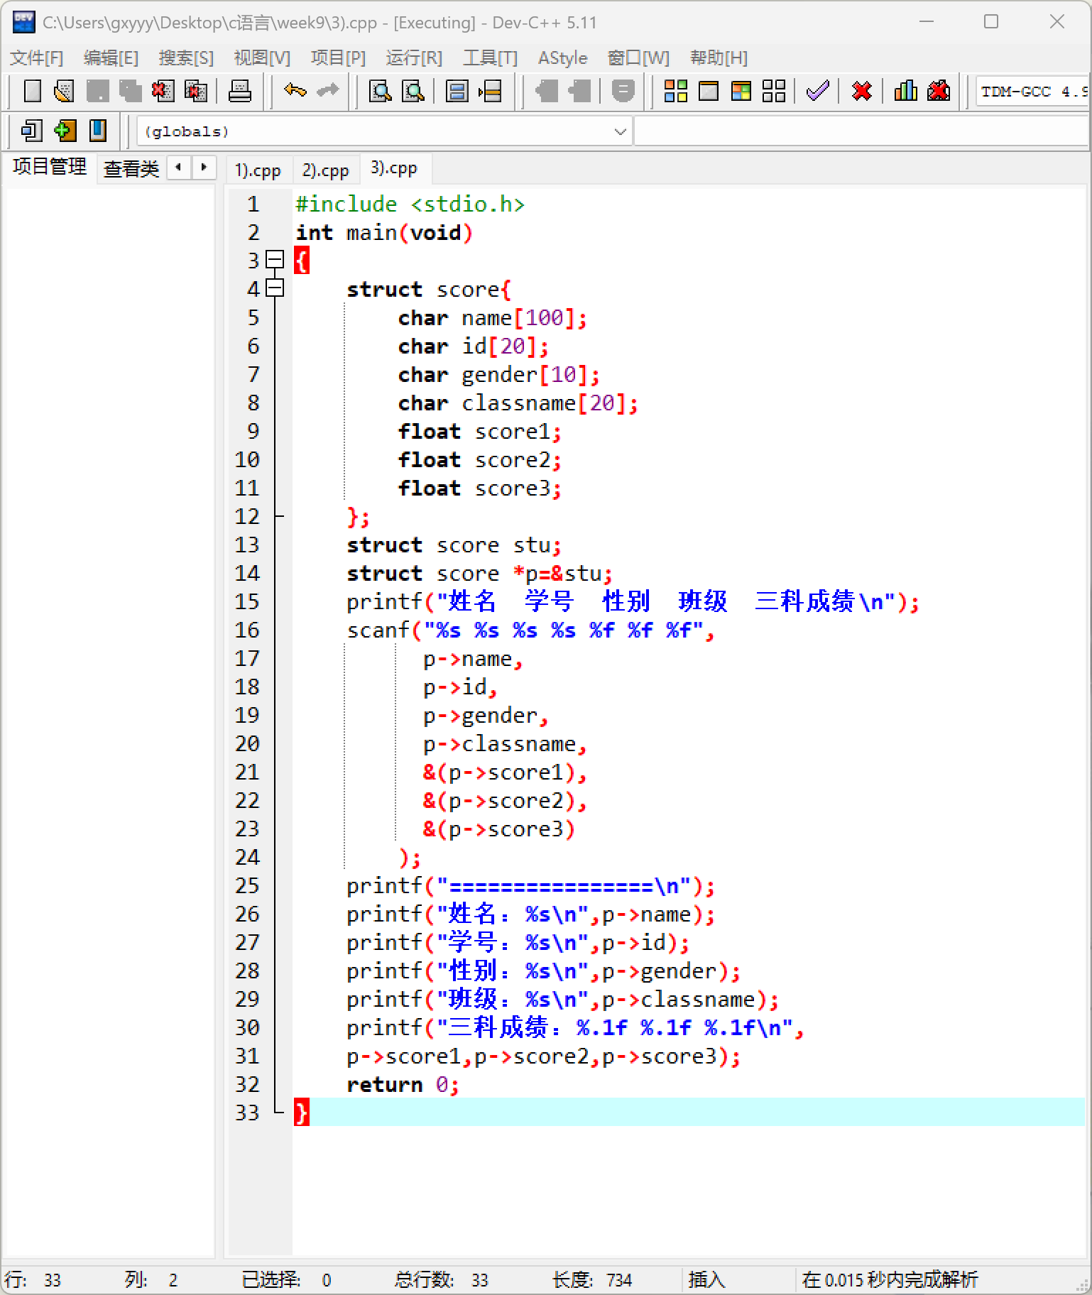Run the program with the window icon
The height and width of the screenshot is (1295, 1092).
(709, 91)
